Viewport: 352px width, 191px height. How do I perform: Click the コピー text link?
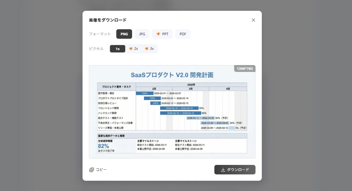click(x=101, y=170)
